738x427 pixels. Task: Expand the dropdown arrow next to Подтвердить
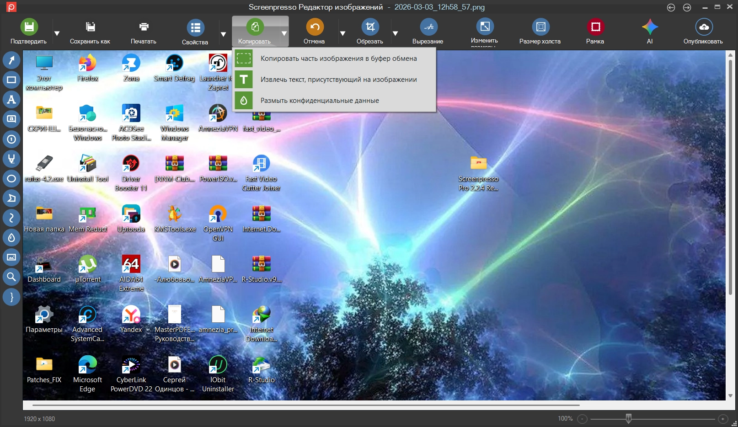(x=57, y=33)
